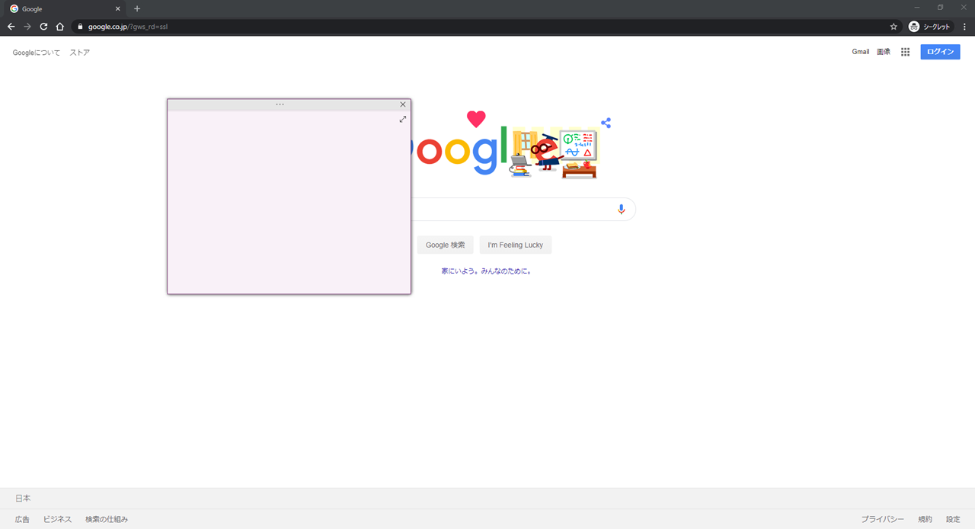975x529 pixels.
Task: Expand the overlay panel with diagonal arrows
Action: (x=403, y=119)
